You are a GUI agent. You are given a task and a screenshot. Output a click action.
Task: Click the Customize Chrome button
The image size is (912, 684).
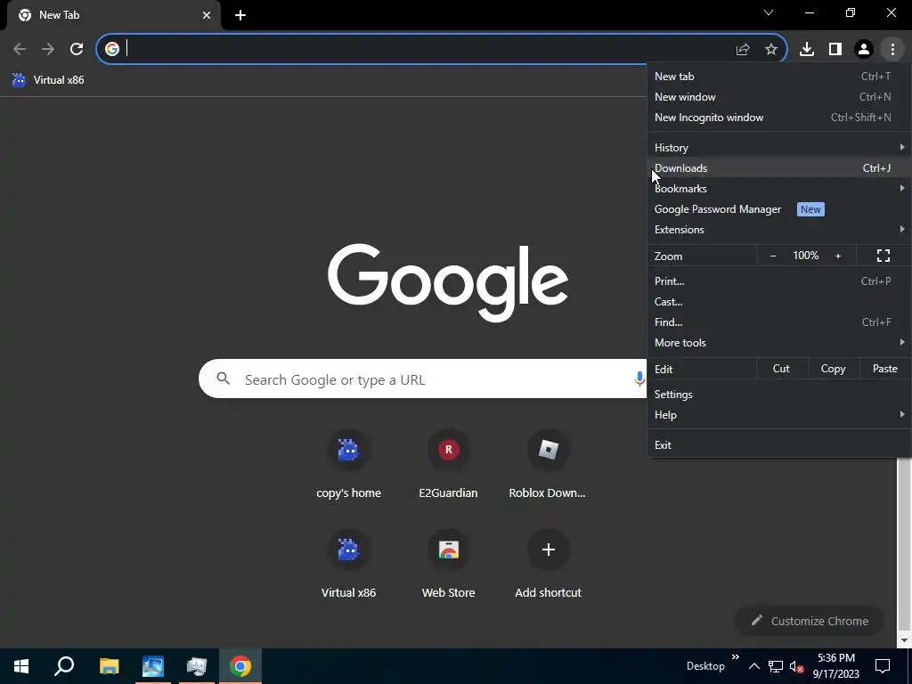pos(810,621)
